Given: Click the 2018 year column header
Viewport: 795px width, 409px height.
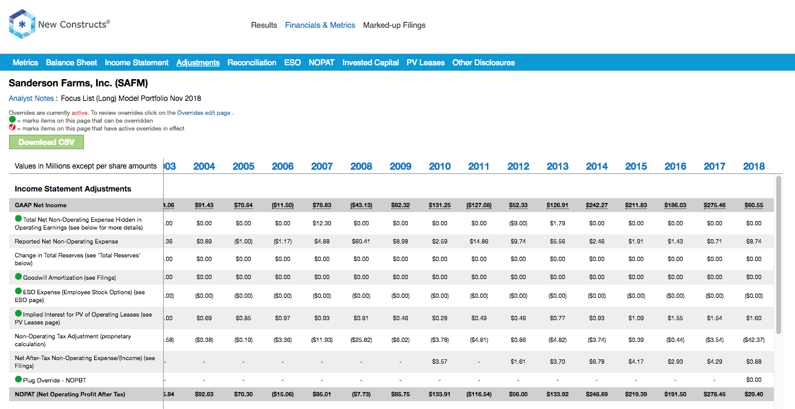Looking at the screenshot, I should click(754, 167).
